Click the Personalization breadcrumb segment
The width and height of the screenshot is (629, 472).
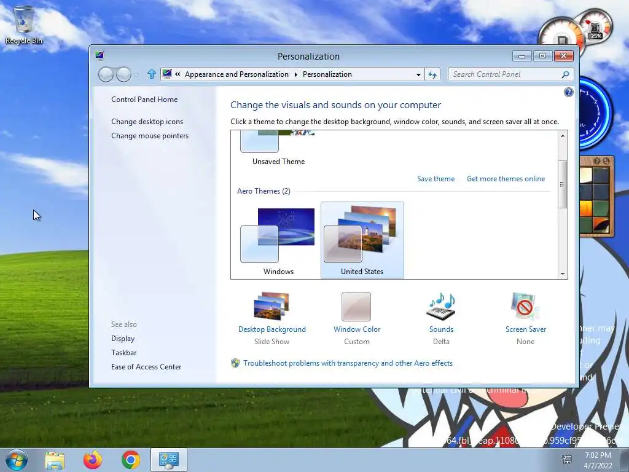(x=327, y=74)
